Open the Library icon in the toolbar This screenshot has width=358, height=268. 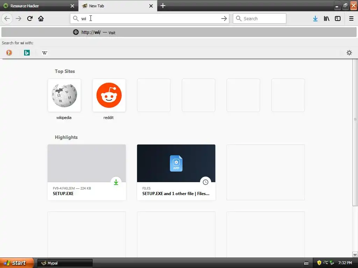[327, 18]
